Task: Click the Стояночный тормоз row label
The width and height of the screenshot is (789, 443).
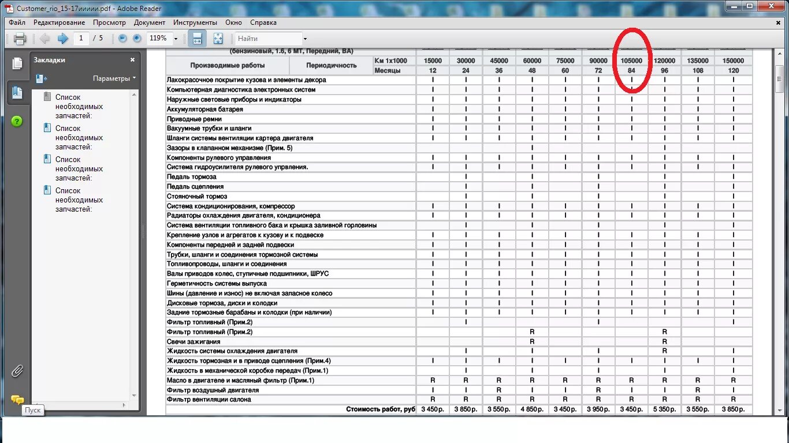Action: tap(196, 196)
